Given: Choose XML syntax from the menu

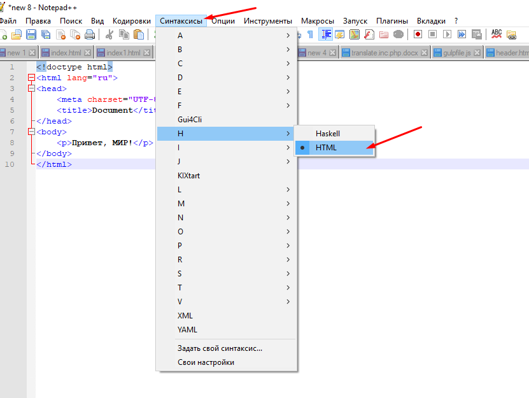Looking at the screenshot, I should [x=227, y=316].
